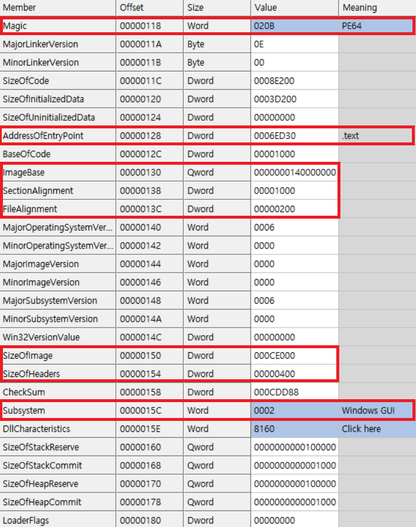Select the SizeOfImage member
This screenshot has height=527, width=416.
pos(58,356)
